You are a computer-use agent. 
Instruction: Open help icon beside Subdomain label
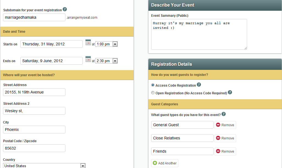65,9
